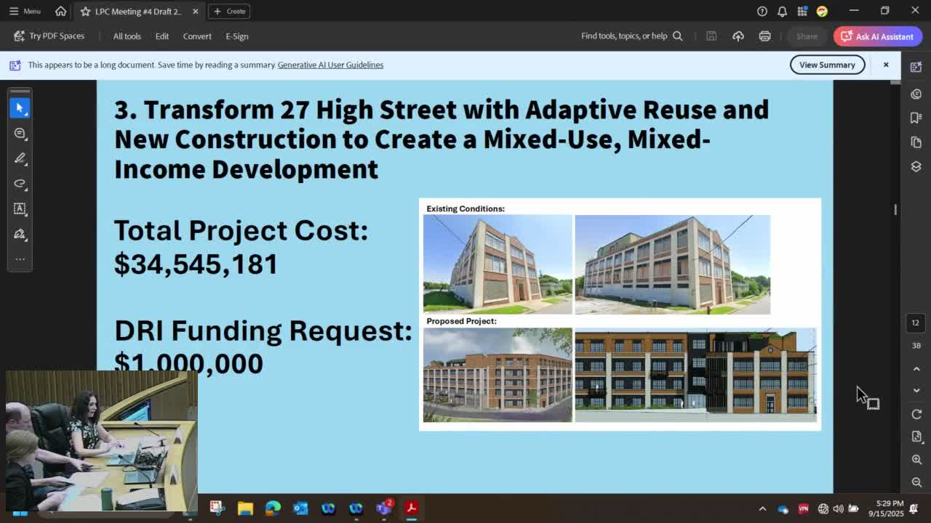931x523 pixels.
Task: Zoom in using magnifier plus icon
Action: 916,460
